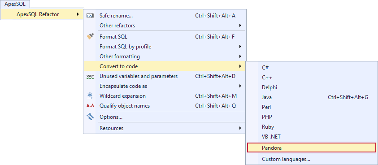
Task: Click the Options wrench icon
Action: pos(90,117)
